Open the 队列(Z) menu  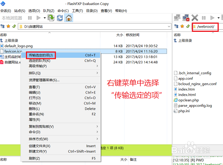pyautogui.click(x=49, y=11)
